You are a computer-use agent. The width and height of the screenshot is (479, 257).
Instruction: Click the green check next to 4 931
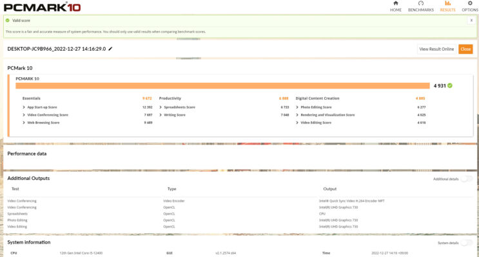450,85
